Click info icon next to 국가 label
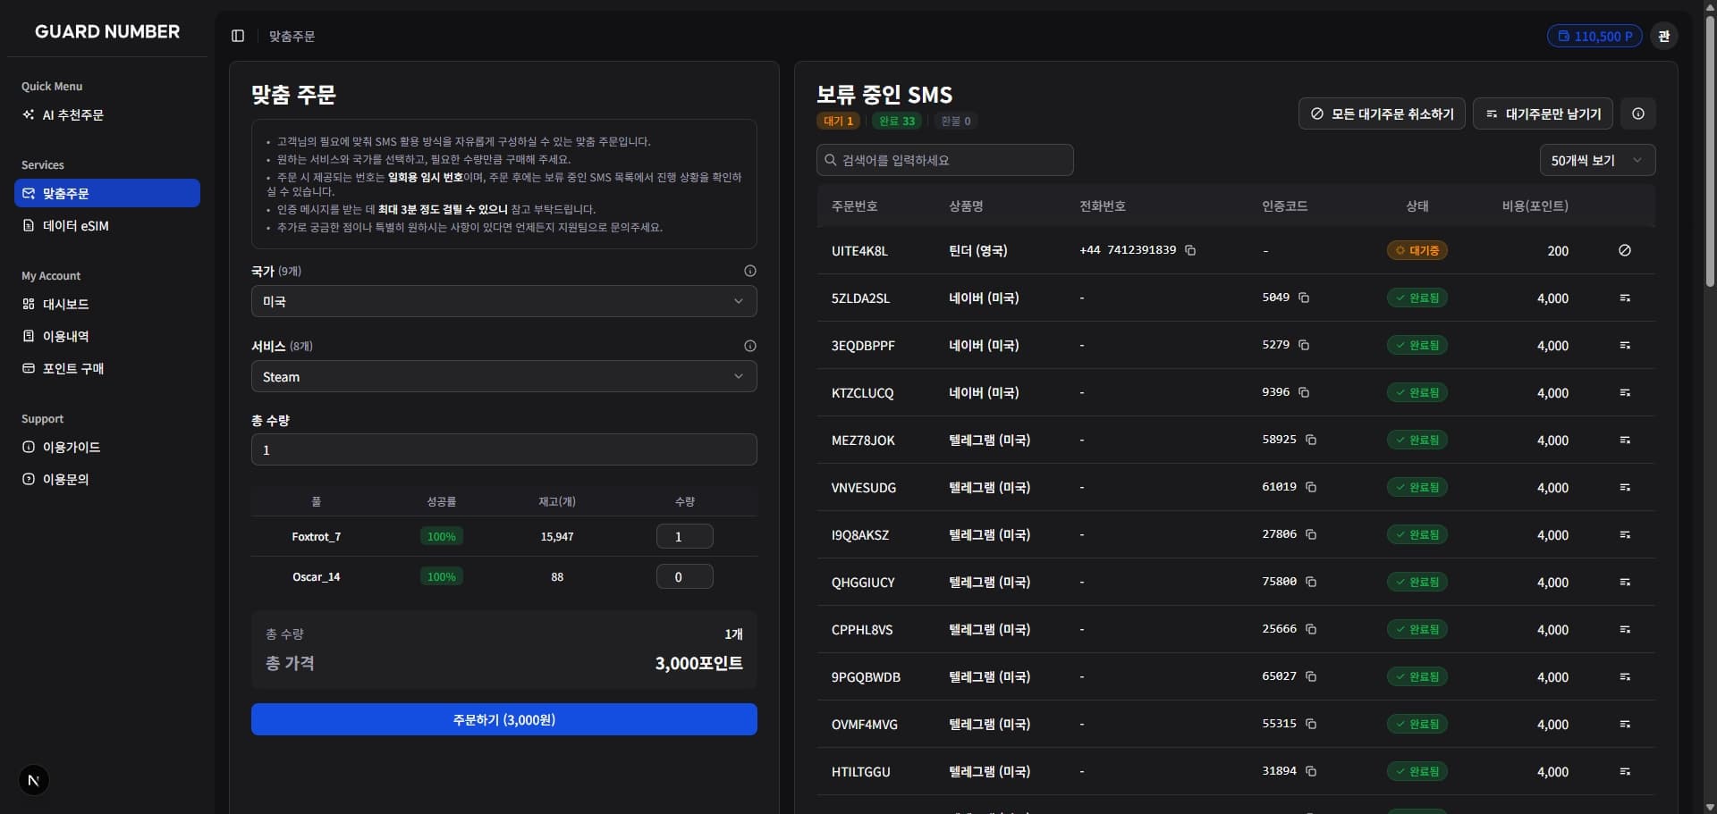The width and height of the screenshot is (1717, 814). coord(749,271)
